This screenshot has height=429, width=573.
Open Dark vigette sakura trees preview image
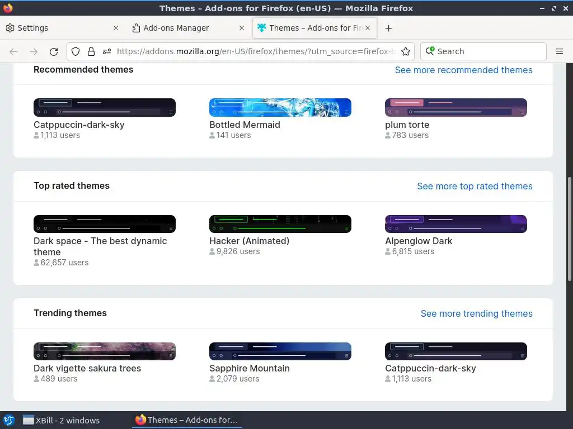[105, 351]
